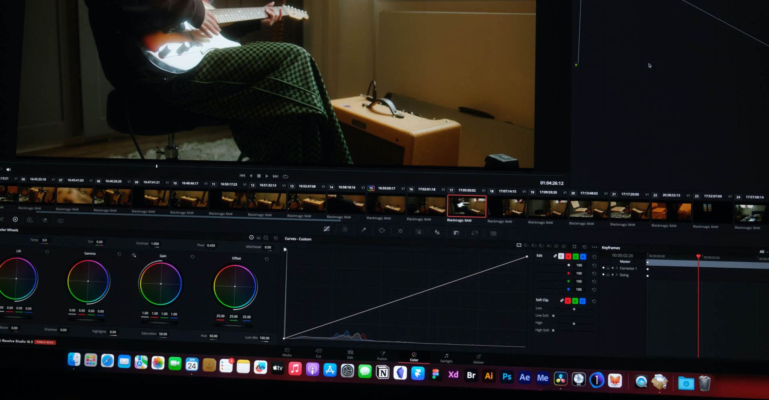Select clip 18 thumbnail at 17:07:14:15
This screenshot has width=769, height=400.
tap(507, 207)
